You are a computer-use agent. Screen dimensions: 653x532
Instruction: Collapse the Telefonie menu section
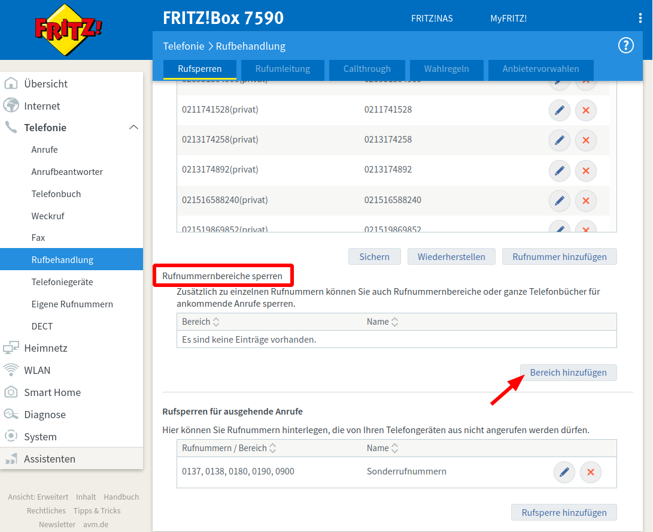133,128
